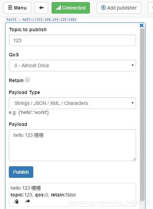Screen dimensions: 153x209
Task: Republish the message with the forward arrow icon
Action: coord(28,201)
